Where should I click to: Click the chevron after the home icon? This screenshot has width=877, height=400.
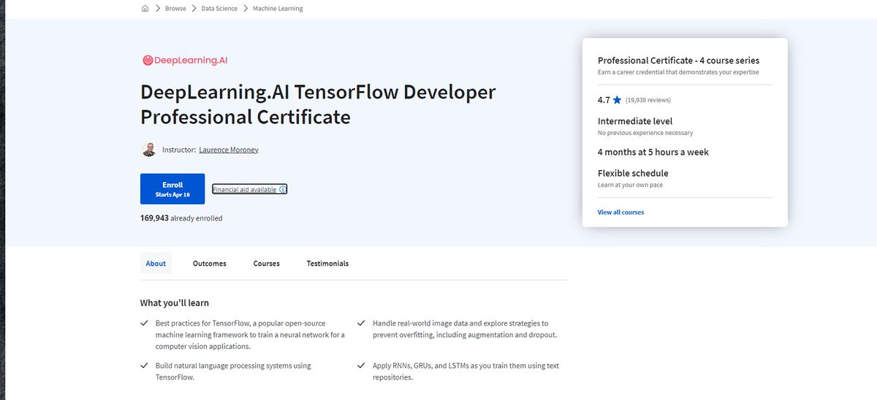tap(157, 9)
